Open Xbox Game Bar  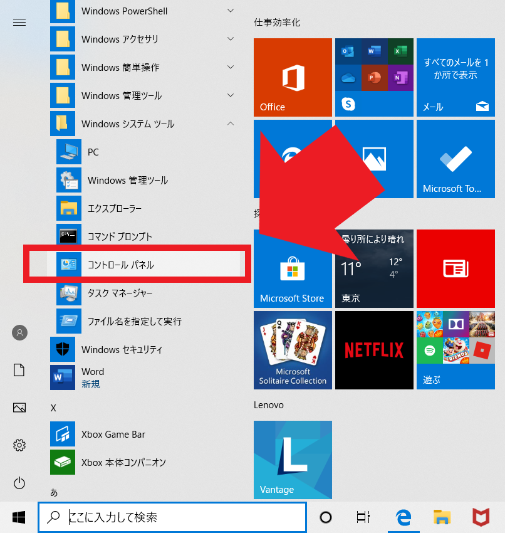(x=144, y=434)
